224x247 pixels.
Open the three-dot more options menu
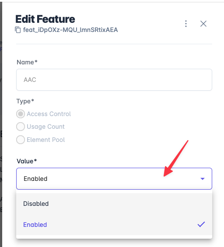pos(186,24)
